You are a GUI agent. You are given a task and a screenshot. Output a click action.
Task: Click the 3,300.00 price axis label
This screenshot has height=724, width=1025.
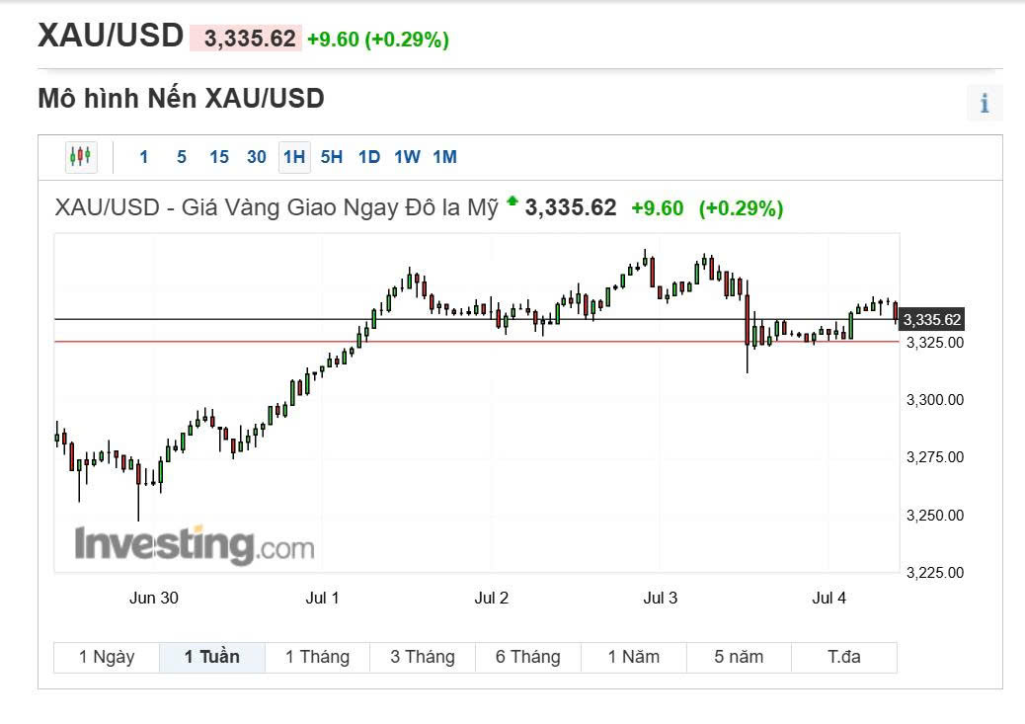click(935, 400)
